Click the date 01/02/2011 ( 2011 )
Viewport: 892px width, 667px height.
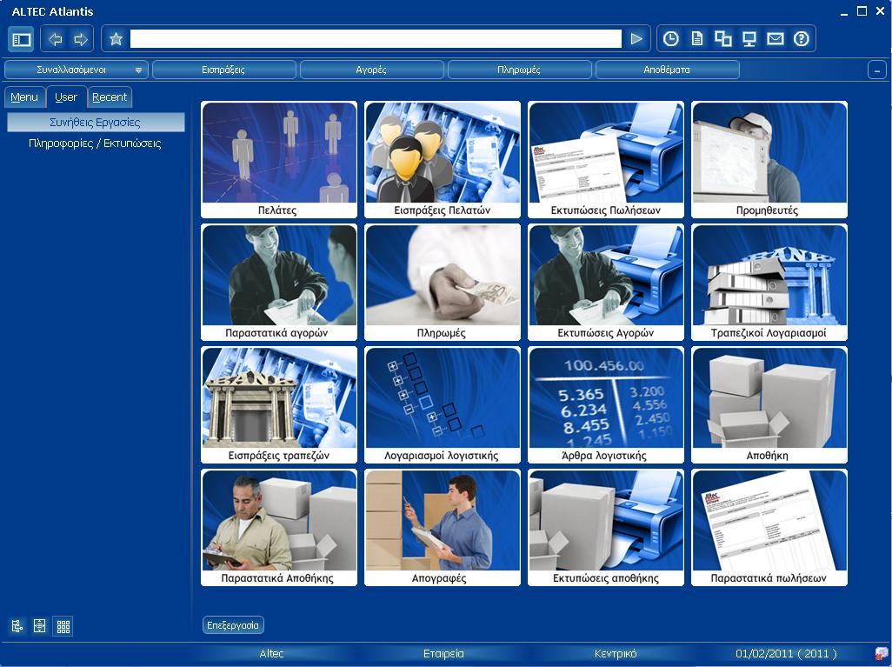[x=786, y=654]
